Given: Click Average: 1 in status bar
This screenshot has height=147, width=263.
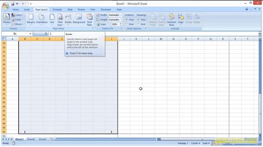Looking at the screenshot, I should click(183, 143).
